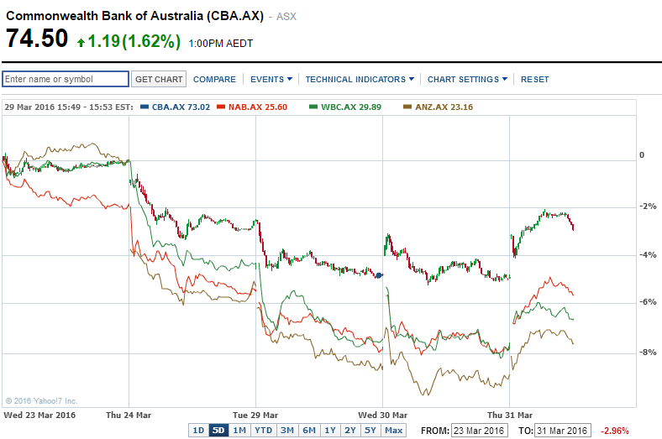Click the WBC.AX 29.89 legend label
Image resolution: width=662 pixels, height=439 pixels.
(x=351, y=107)
